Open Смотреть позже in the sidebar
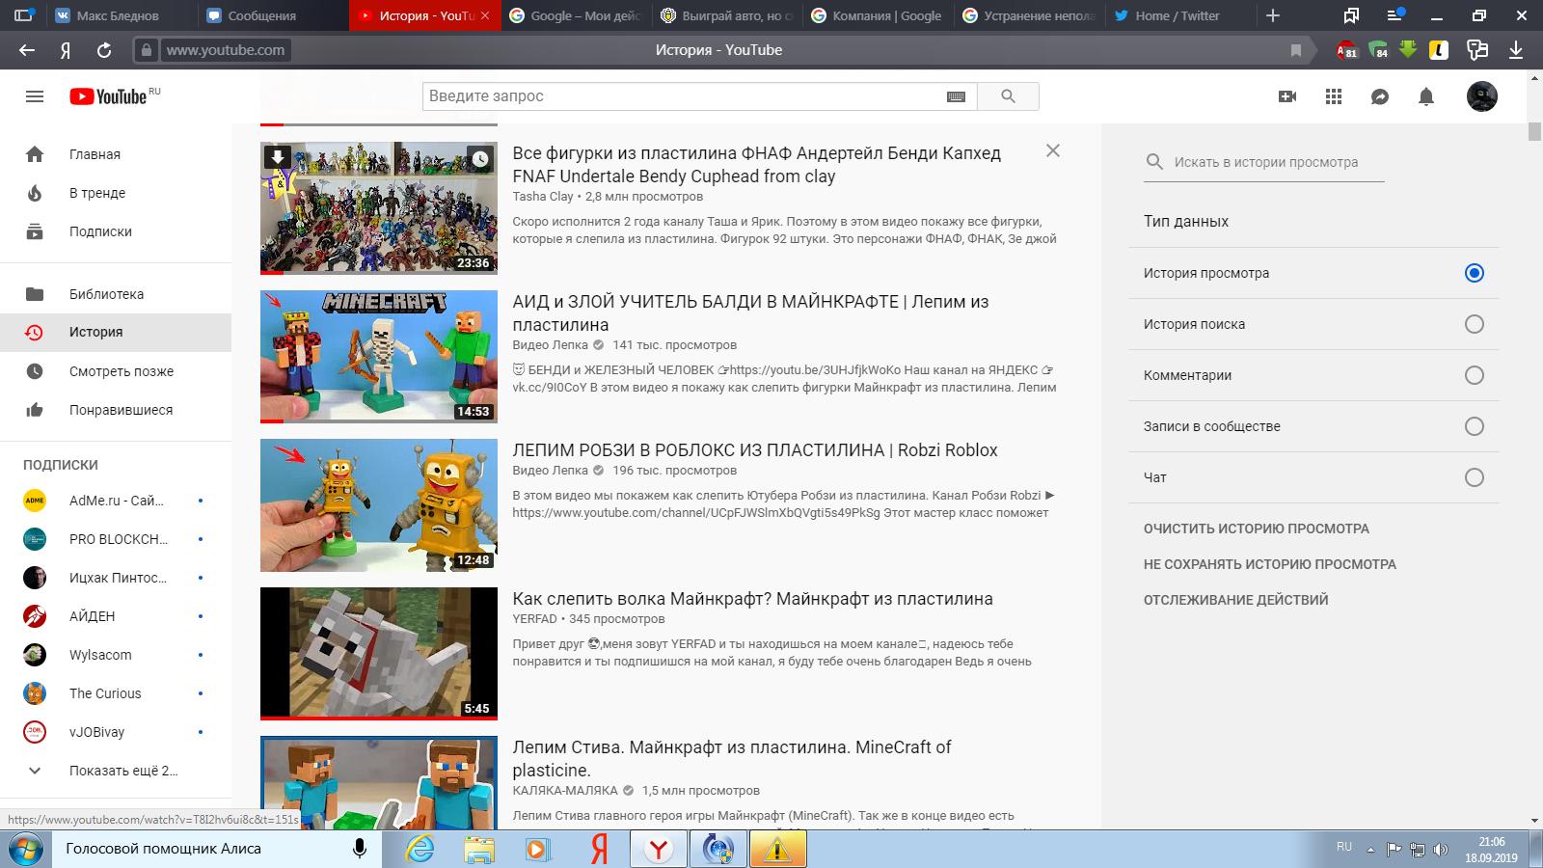The image size is (1543, 868). pos(116,371)
